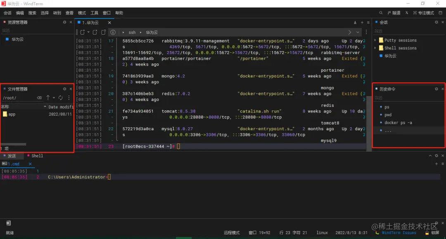The width and height of the screenshot is (446, 239).
Task: Open settings gear of 会话 panel
Action: (437, 22)
